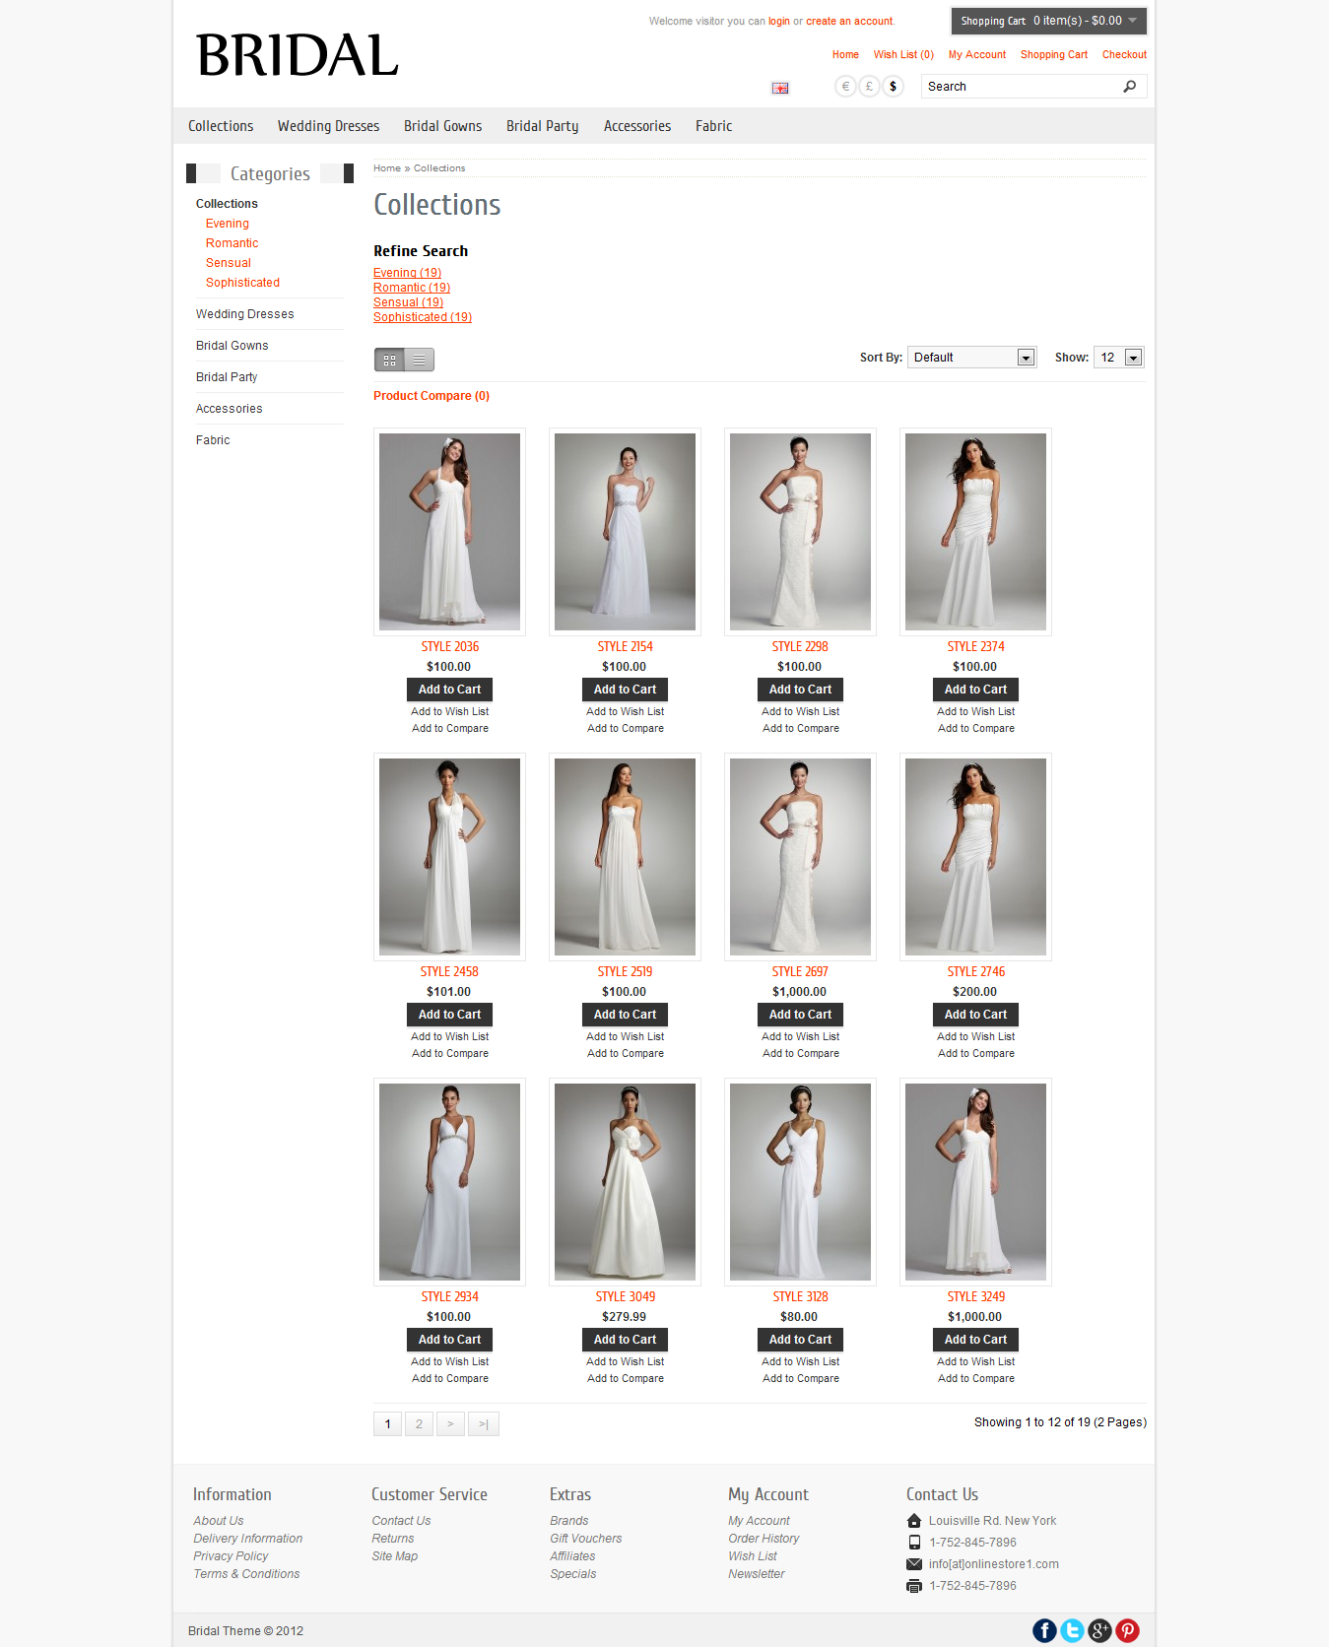
Task: Open Order History footer link
Action: coord(764,1539)
